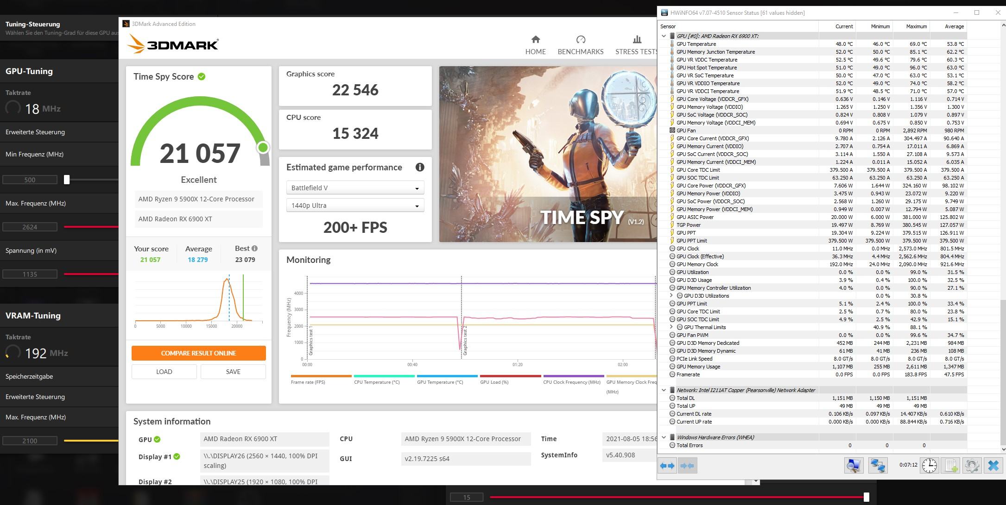The width and height of the screenshot is (1006, 505).
Task: Expand GPU D3D Utilizations row
Action: coord(671,296)
